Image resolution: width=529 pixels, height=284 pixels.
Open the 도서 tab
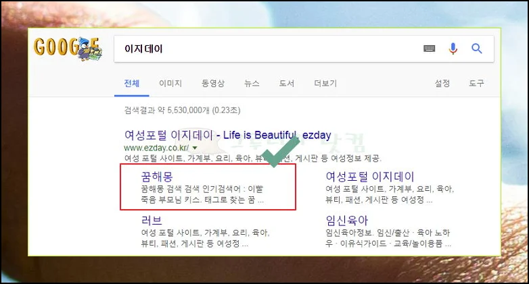click(x=286, y=83)
